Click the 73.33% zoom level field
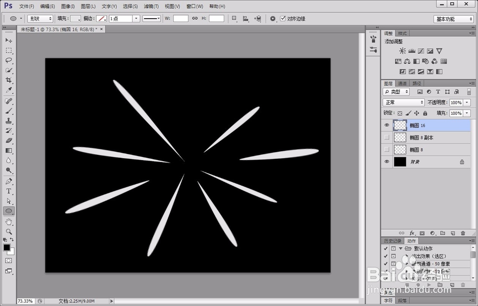The height and width of the screenshot is (306, 478). [x=25, y=301]
